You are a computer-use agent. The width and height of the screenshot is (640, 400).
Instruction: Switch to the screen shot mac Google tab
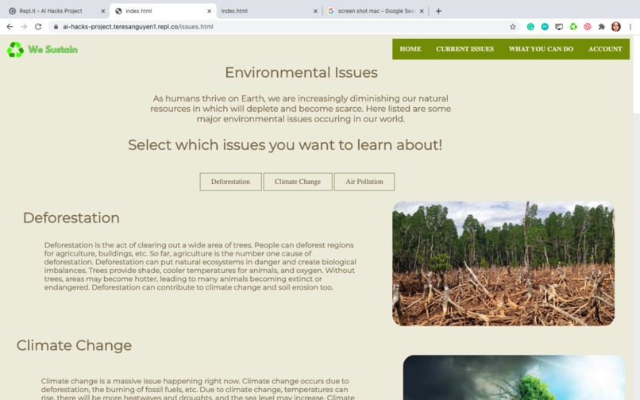376,11
